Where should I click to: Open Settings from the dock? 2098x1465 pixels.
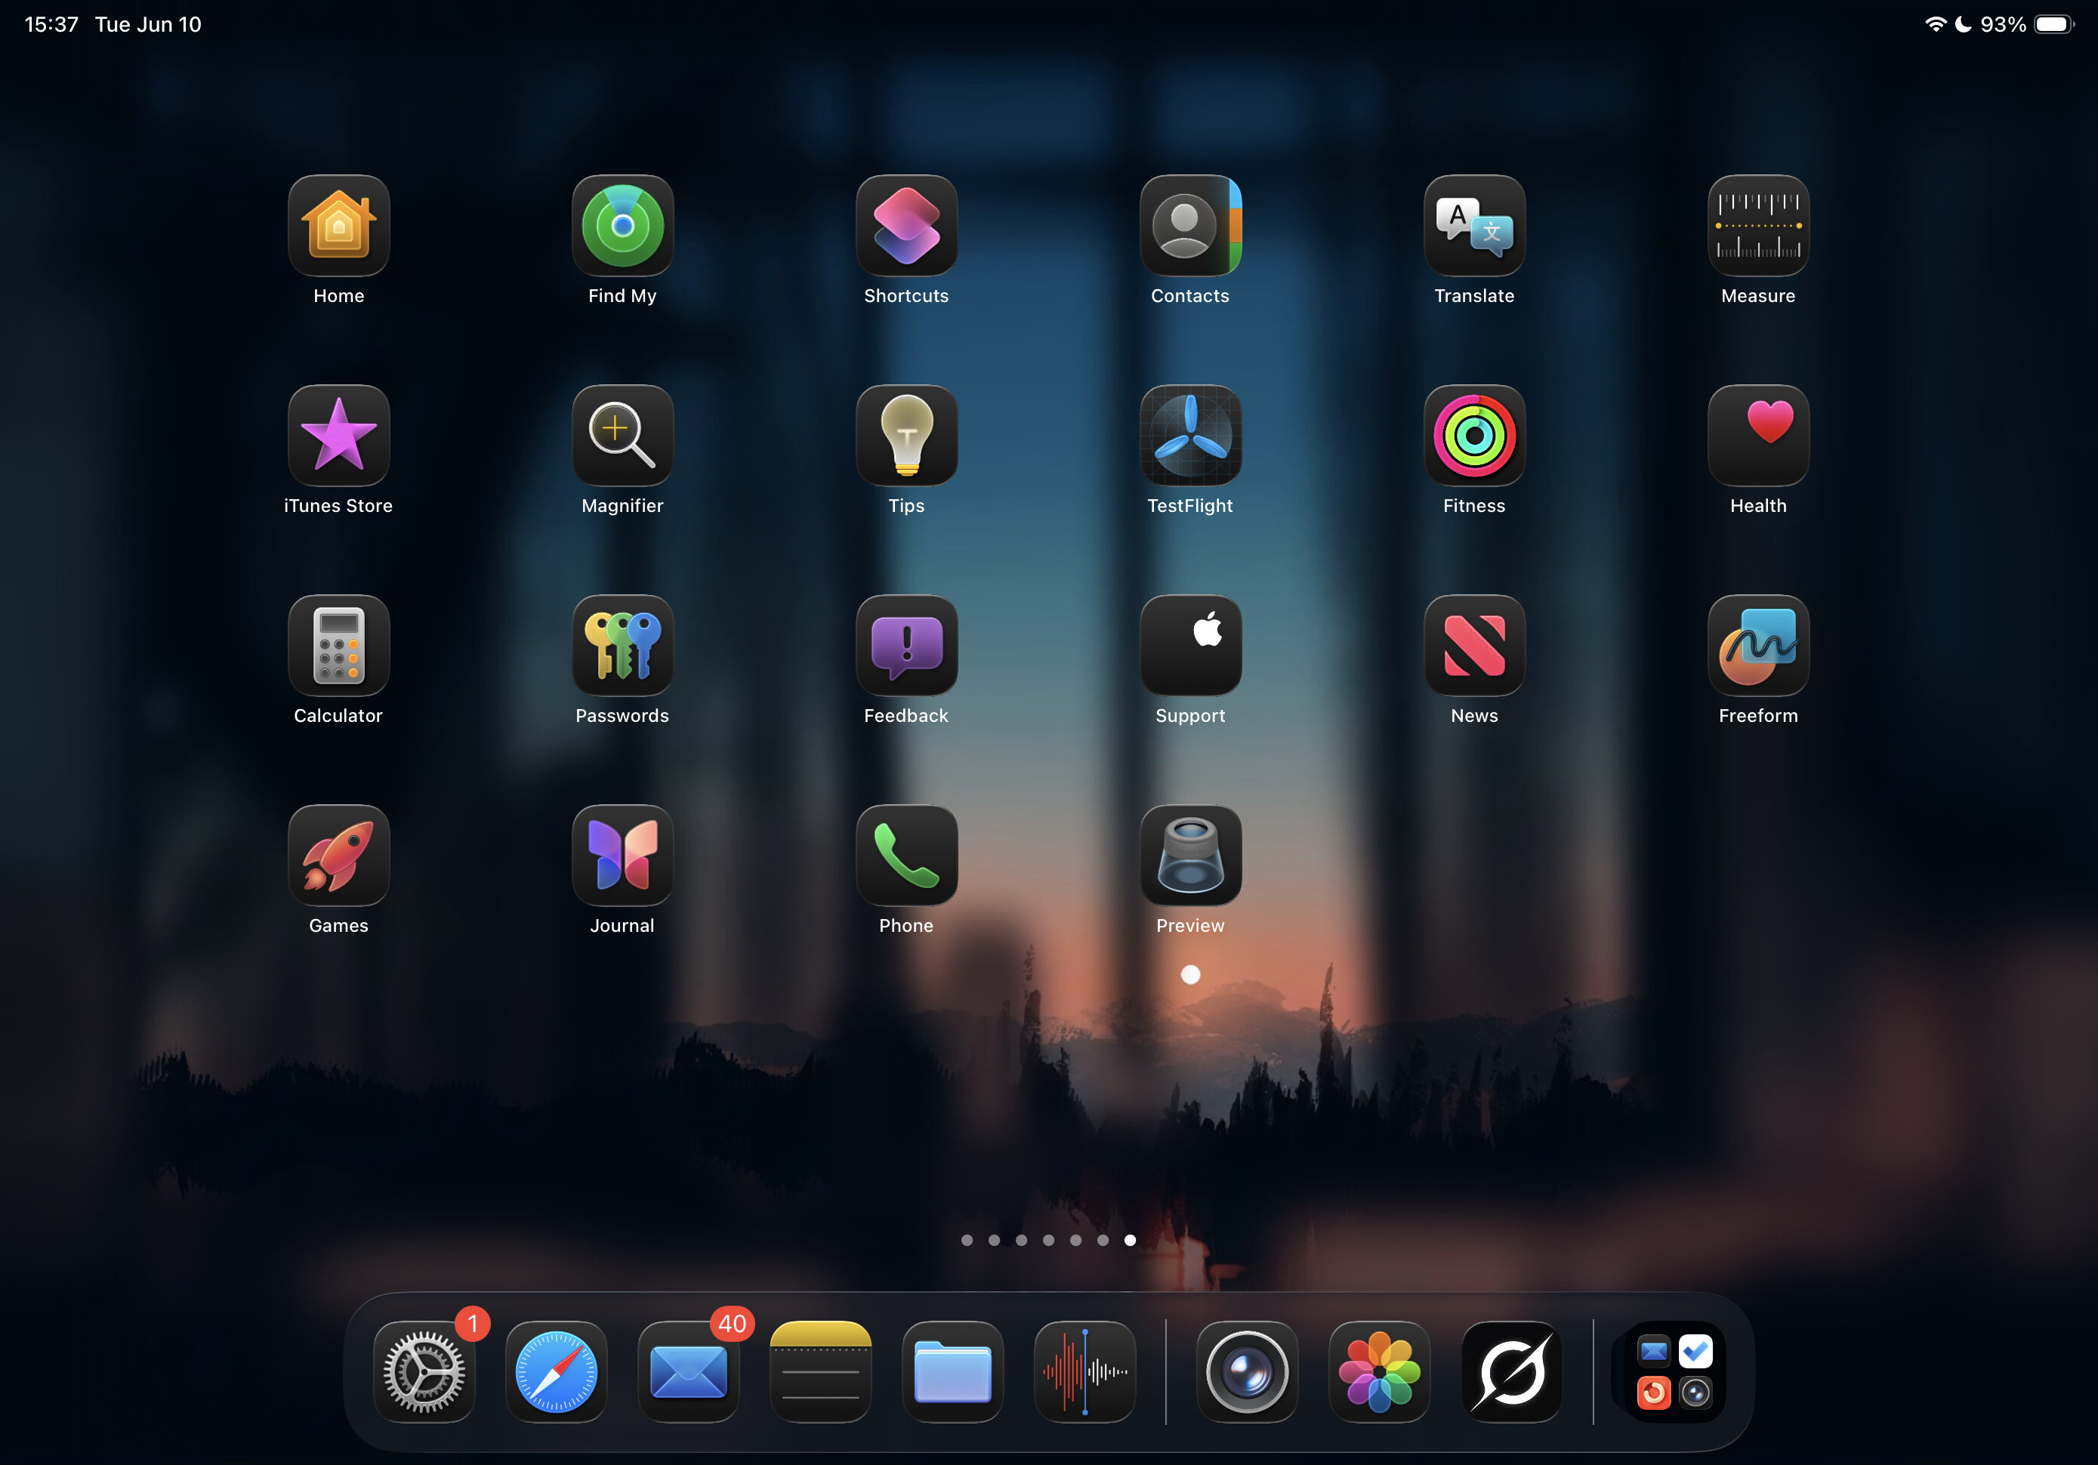424,1372
